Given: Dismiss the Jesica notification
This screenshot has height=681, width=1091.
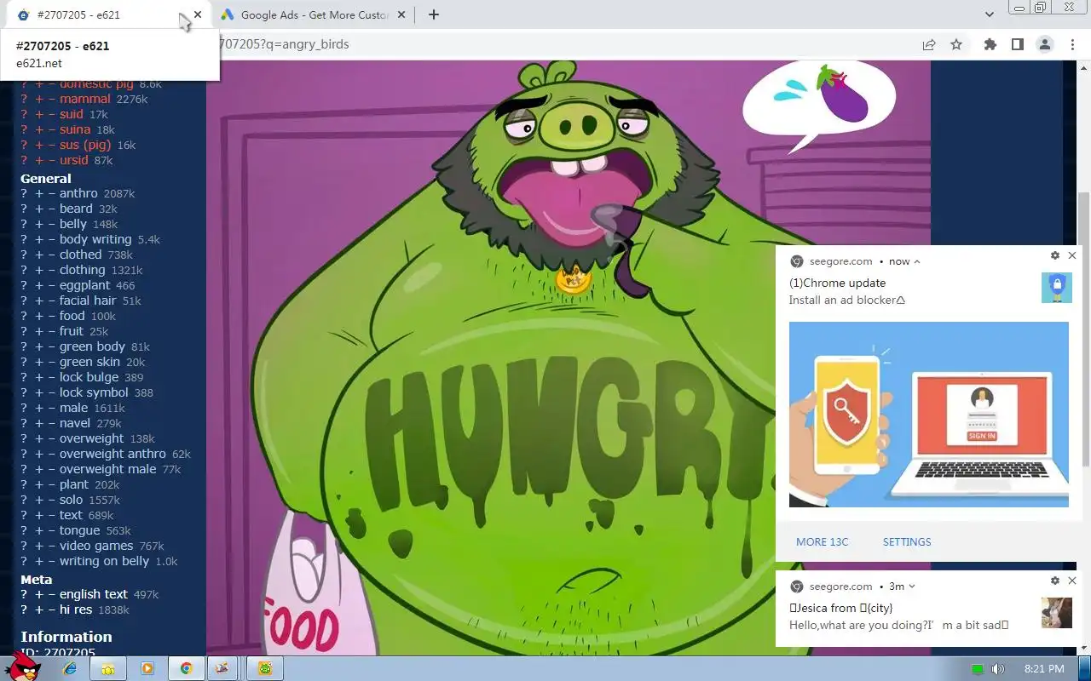Looking at the screenshot, I should (1072, 581).
